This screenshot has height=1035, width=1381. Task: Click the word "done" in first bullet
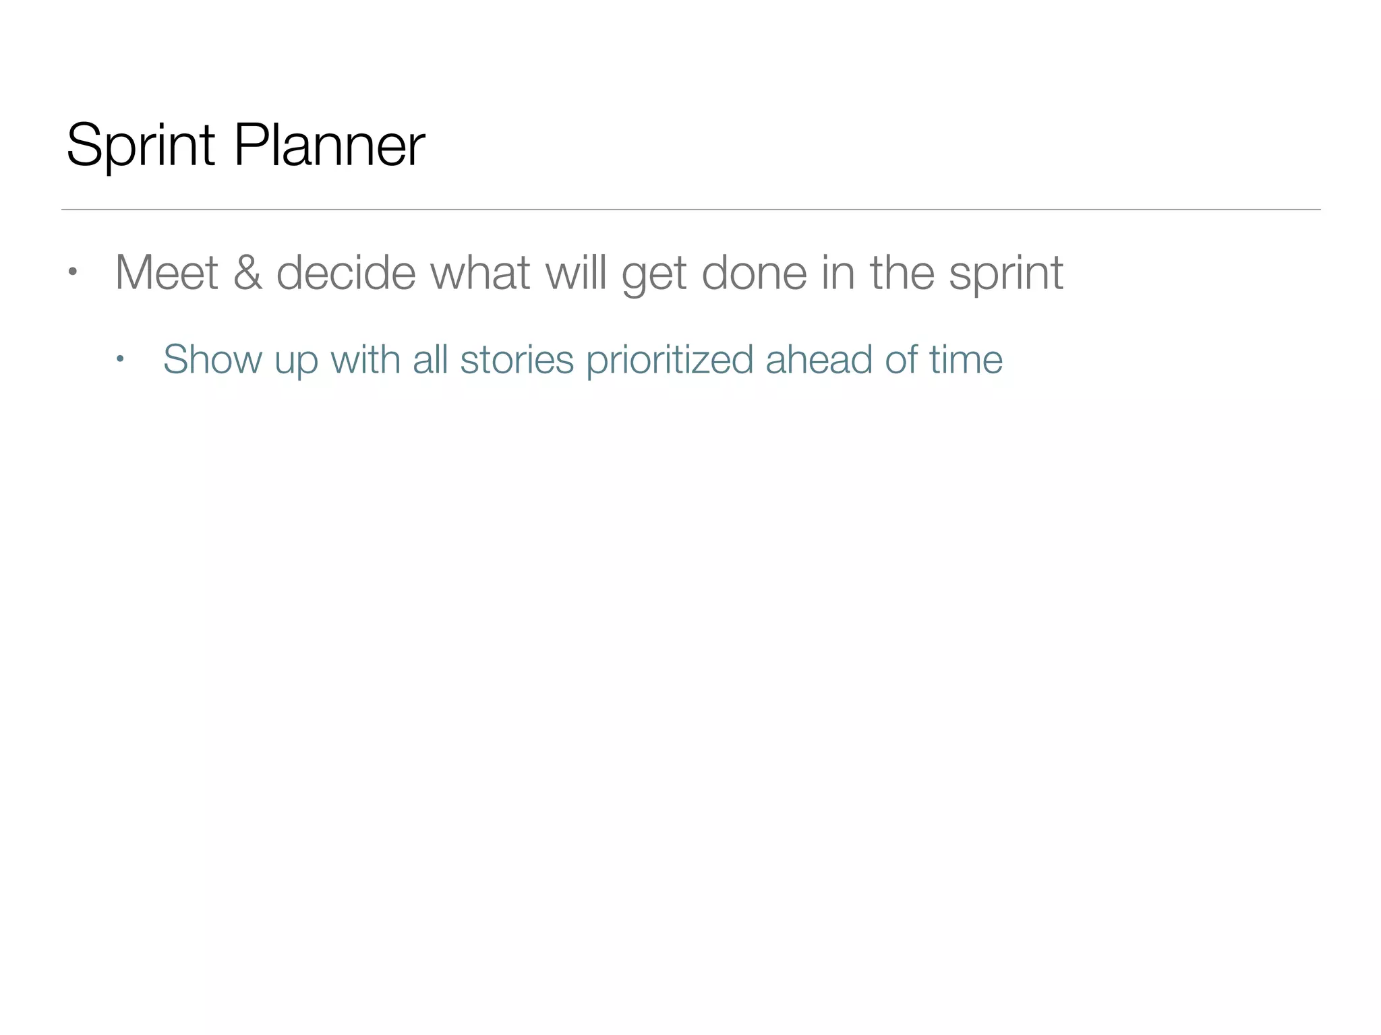click(x=754, y=273)
